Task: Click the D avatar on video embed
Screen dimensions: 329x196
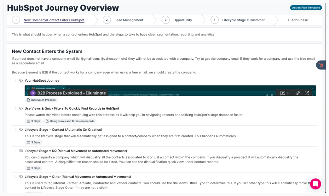Action: [33, 93]
